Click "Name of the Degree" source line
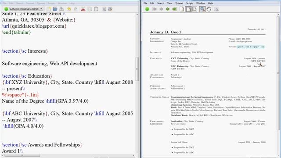 [x=45, y=101]
